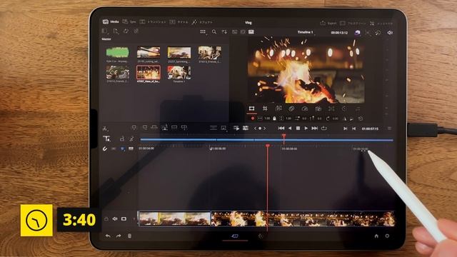Screen dimensions: 457x257
Task: Click the 01:00:07:15 timecode field
Action: 370,128
